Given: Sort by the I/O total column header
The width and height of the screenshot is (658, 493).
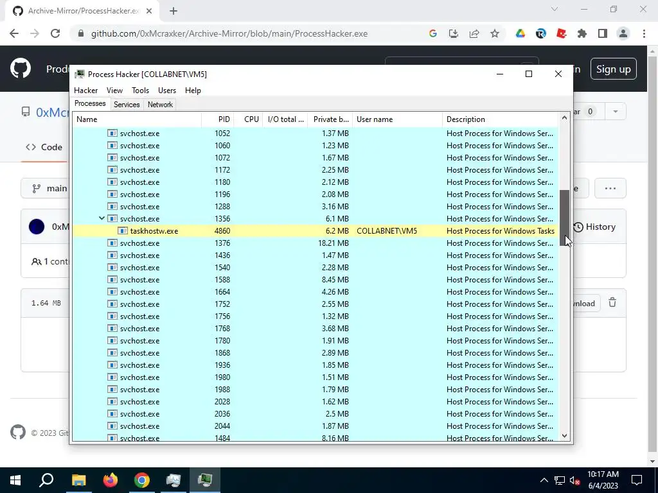Looking at the screenshot, I should tap(285, 119).
